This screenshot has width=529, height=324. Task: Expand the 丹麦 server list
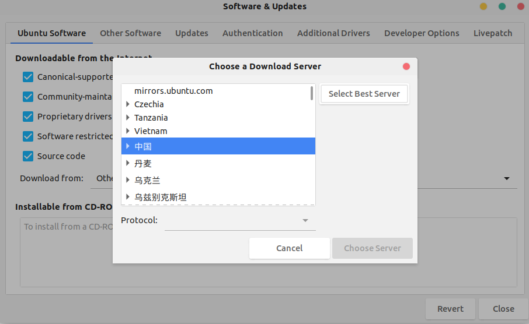click(x=128, y=163)
